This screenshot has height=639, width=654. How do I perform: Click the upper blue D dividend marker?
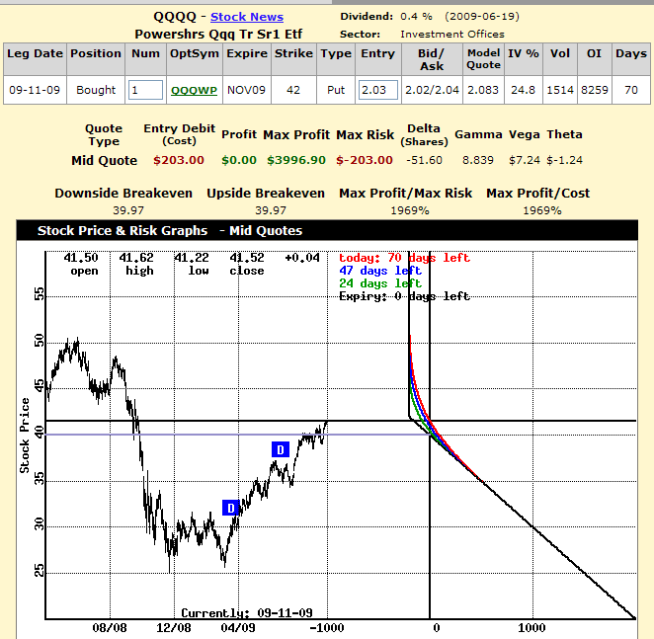click(x=281, y=449)
